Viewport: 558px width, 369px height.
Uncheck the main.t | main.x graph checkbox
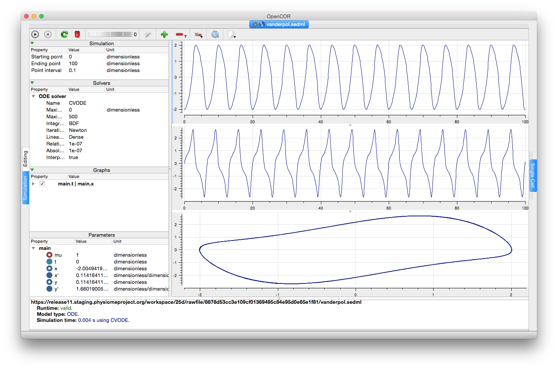tap(42, 184)
